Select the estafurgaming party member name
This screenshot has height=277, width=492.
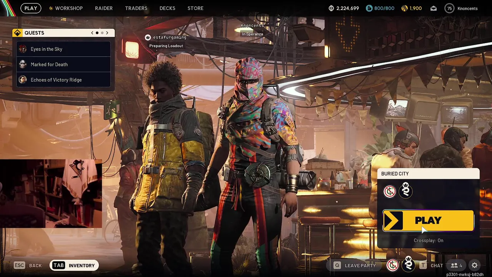170,37
